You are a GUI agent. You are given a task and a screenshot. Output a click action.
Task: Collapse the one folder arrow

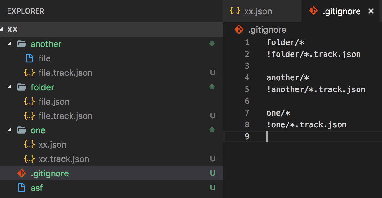9,130
